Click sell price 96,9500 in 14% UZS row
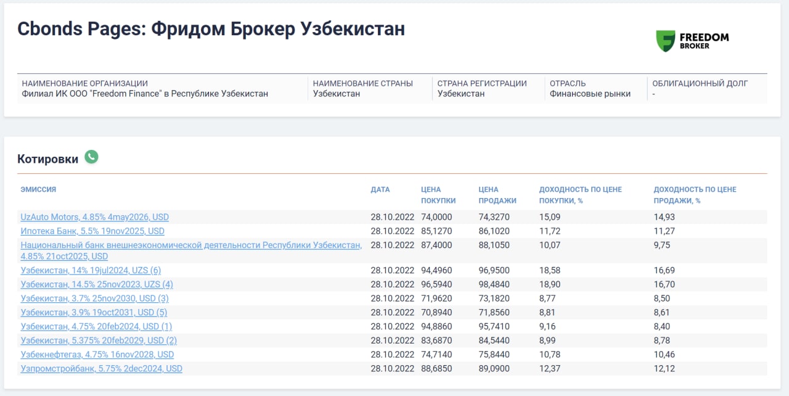Screen dimensions: 789x396 click(x=494, y=270)
